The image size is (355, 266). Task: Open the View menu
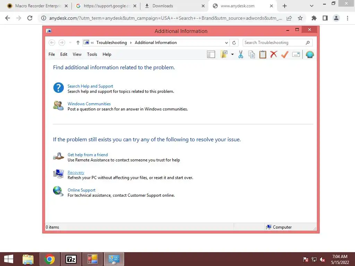(x=77, y=54)
